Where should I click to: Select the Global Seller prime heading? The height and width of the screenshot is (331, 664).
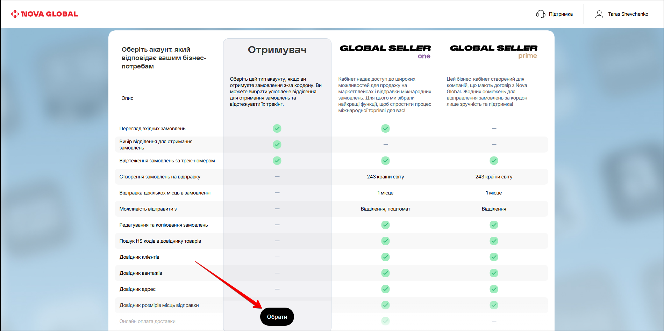pyautogui.click(x=493, y=51)
